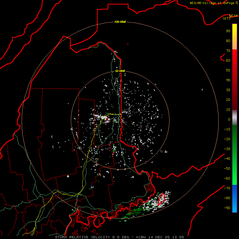Click the -80 value on the velocity scale
Image resolution: width=239 pixels, height=239 pixels.
pyautogui.click(x=227, y=198)
